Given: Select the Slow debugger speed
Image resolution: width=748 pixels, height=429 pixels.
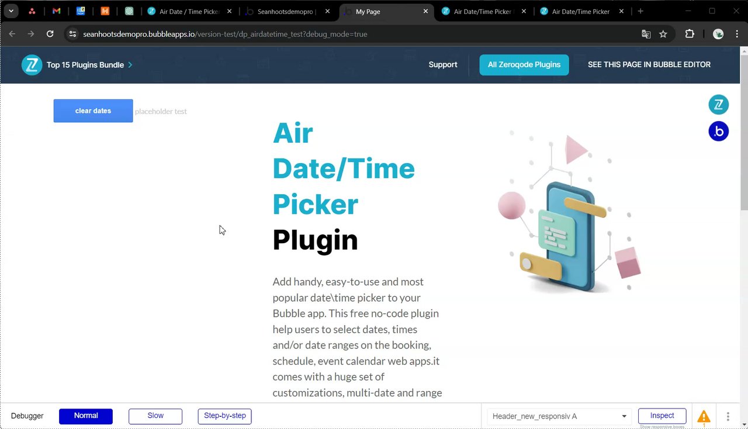Looking at the screenshot, I should pyautogui.click(x=155, y=416).
